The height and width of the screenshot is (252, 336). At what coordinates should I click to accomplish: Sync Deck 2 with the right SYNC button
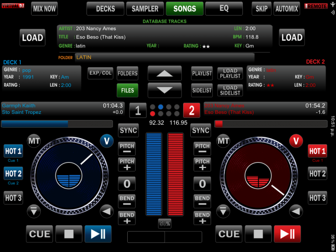tap(201, 130)
